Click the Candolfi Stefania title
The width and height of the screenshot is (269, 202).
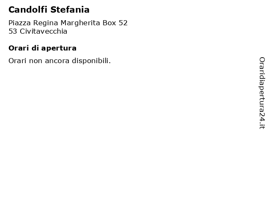point(49,10)
